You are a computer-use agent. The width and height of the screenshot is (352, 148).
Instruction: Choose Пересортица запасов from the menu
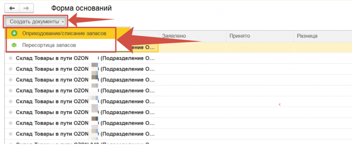tap(49, 45)
